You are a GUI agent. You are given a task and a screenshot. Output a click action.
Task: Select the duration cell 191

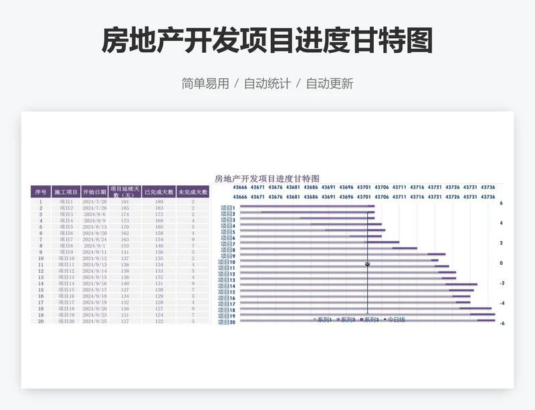tap(125, 202)
